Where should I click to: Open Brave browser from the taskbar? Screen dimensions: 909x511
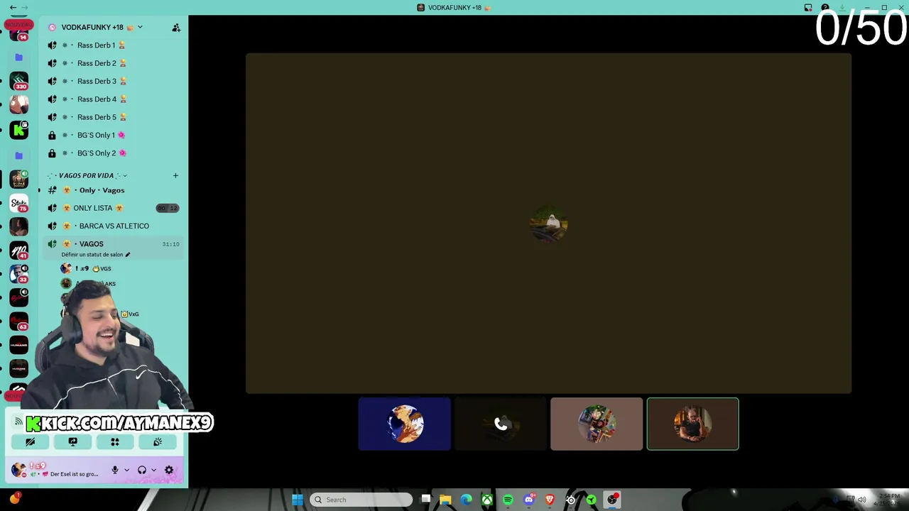pos(549,500)
